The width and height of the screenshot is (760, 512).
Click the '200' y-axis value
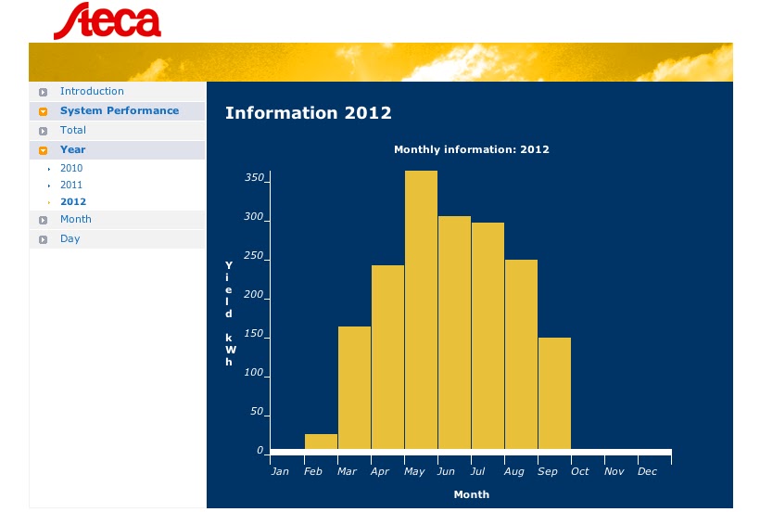[x=254, y=294]
